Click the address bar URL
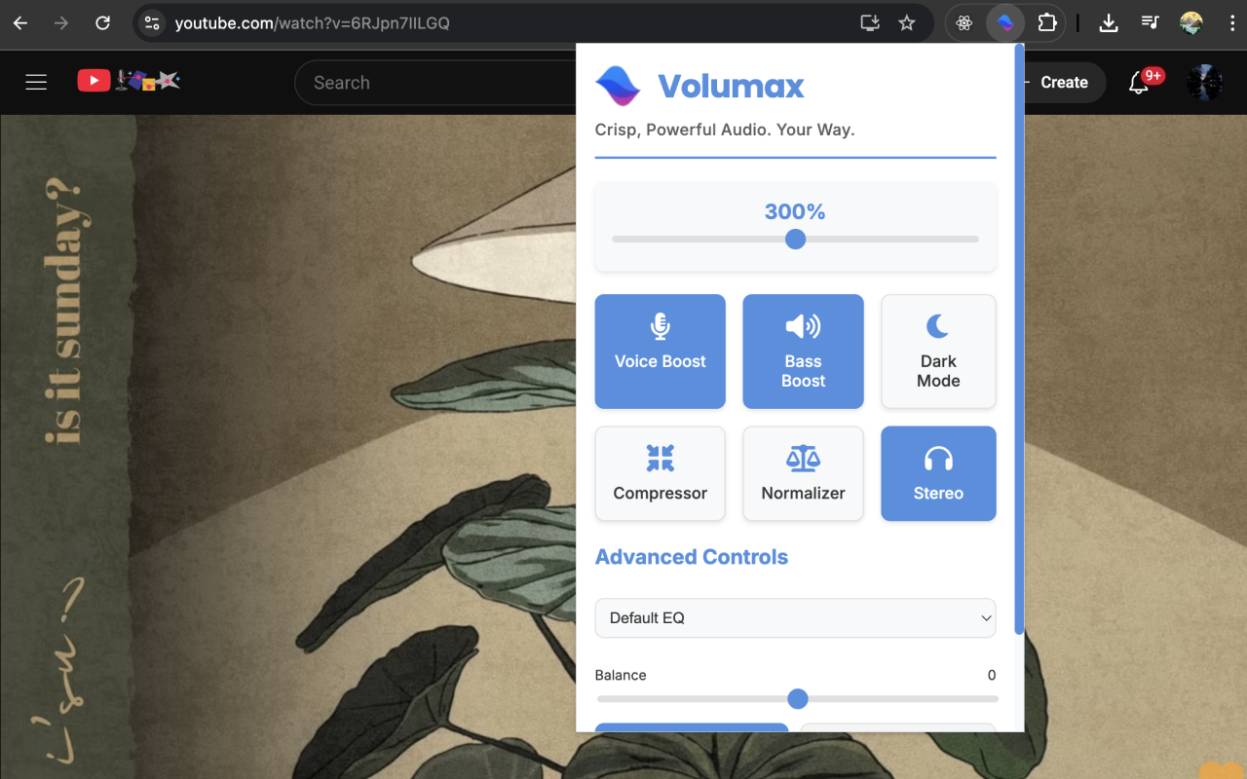This screenshot has width=1247, height=779. [312, 22]
